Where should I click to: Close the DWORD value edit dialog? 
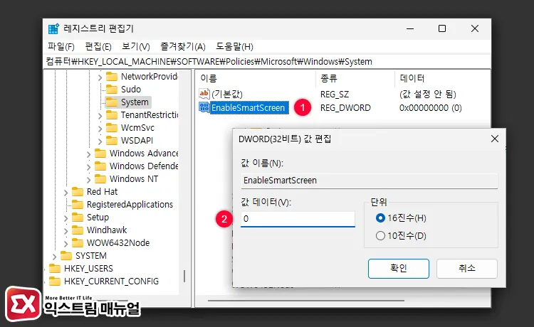[x=495, y=139]
